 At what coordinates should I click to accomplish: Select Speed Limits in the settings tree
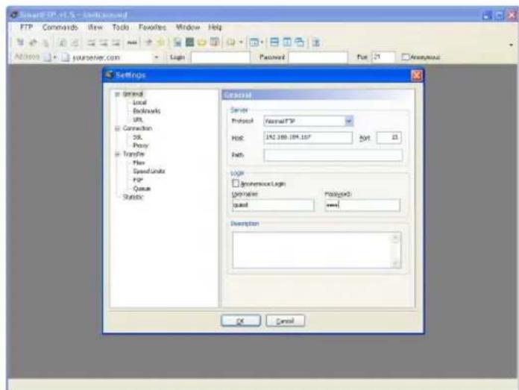149,172
